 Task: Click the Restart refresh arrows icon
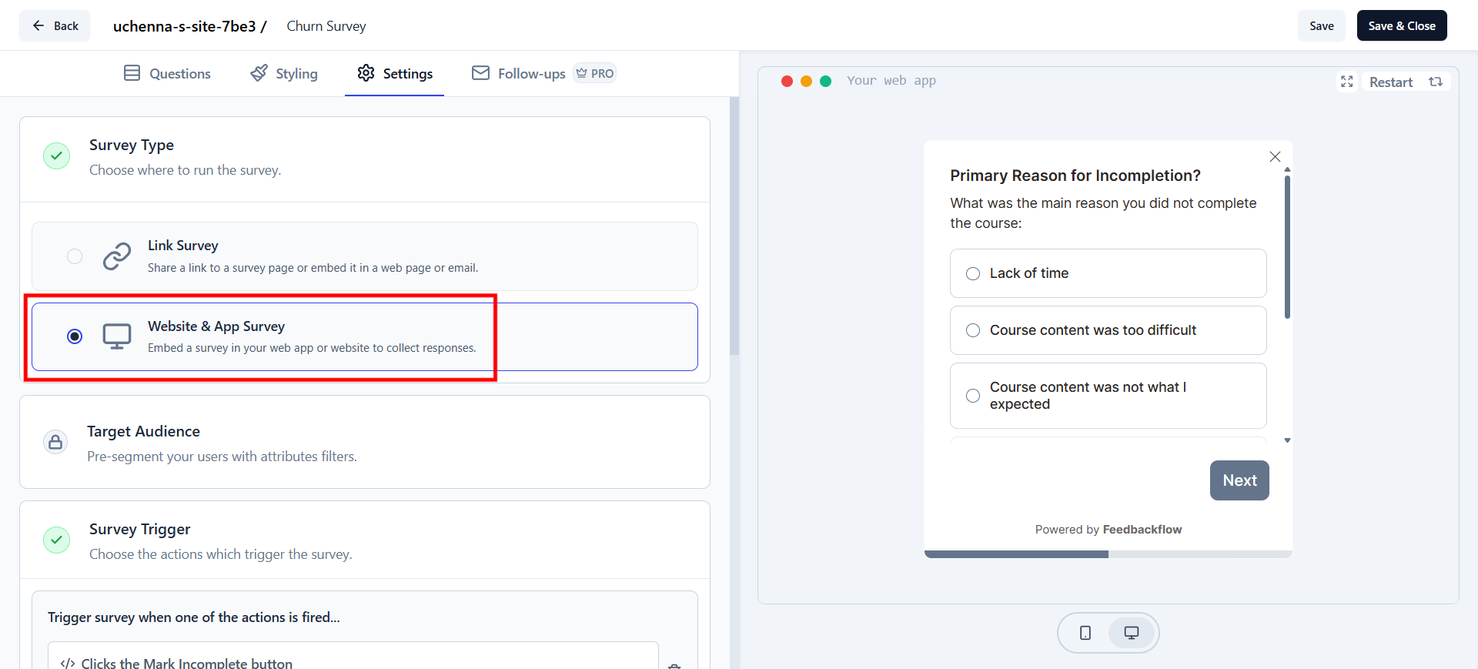[x=1436, y=82]
